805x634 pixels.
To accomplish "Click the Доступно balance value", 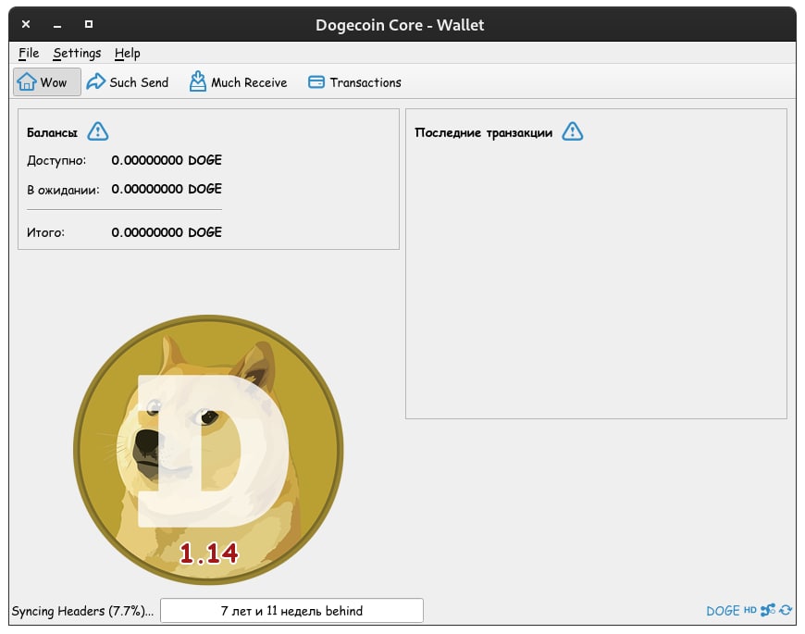I will point(167,160).
